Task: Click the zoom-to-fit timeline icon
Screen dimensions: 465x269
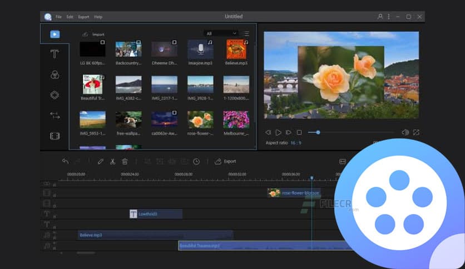Action: [343, 162]
